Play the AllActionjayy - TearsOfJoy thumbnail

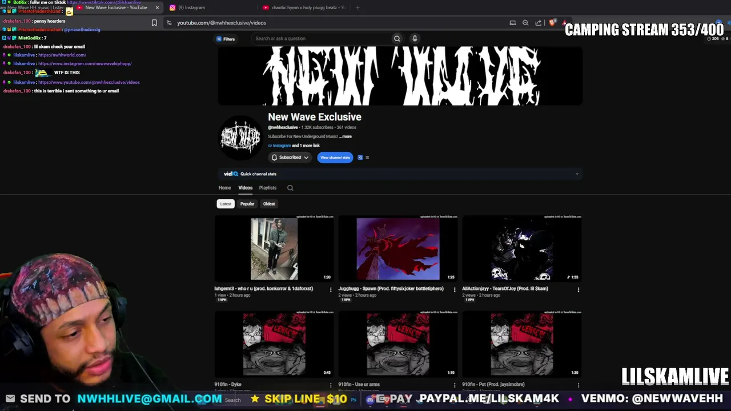pyautogui.click(x=522, y=249)
